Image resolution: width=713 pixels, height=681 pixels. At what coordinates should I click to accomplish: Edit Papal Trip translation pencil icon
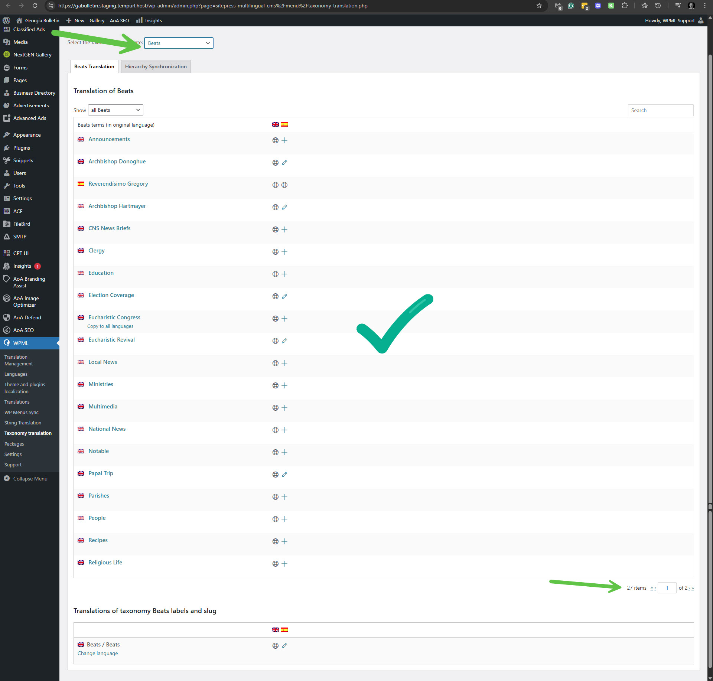coord(284,475)
